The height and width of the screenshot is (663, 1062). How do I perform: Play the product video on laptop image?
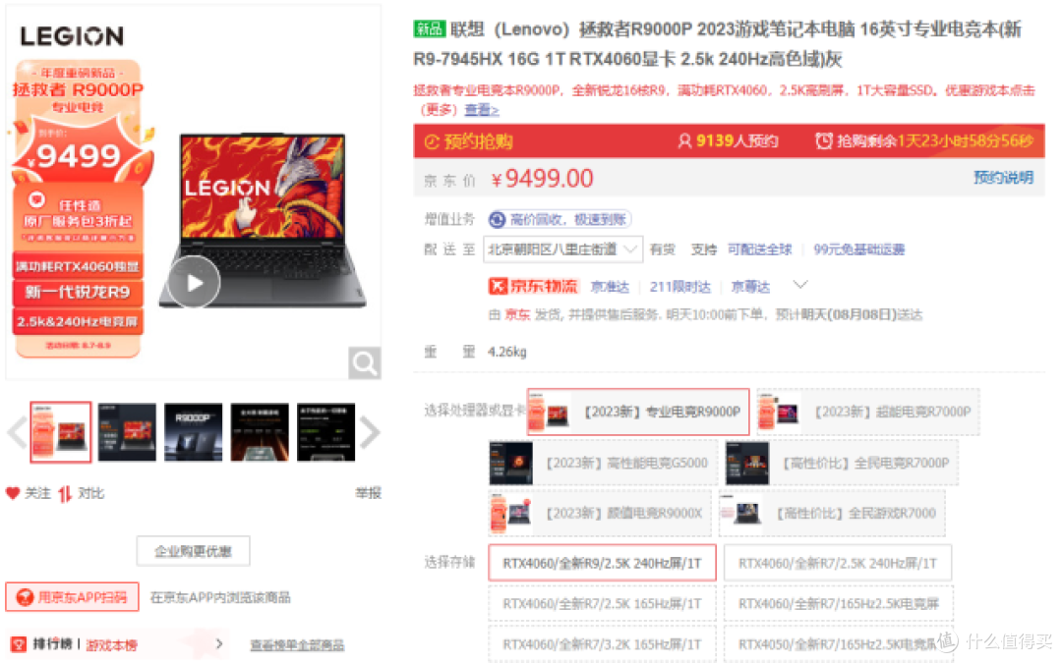[194, 282]
